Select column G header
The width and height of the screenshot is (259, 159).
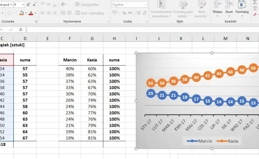coord(92,39)
